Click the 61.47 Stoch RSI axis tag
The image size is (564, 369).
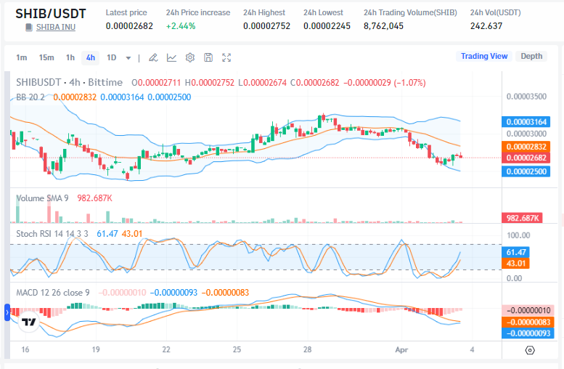[515, 252]
